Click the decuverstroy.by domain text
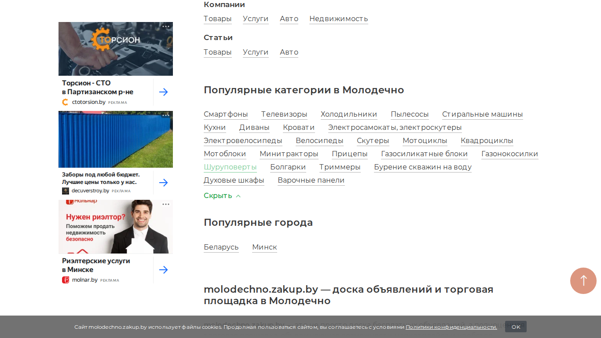This screenshot has width=601, height=338. [x=90, y=191]
